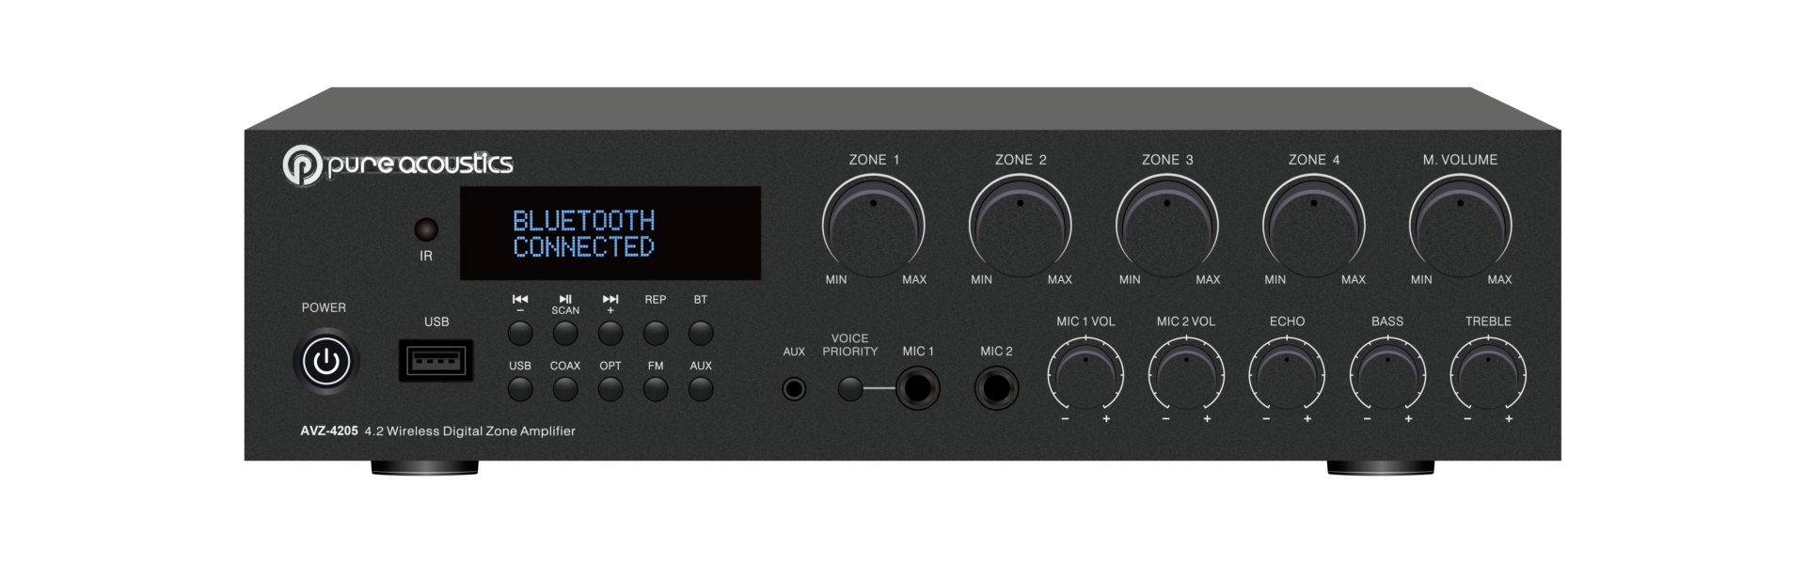Viewport: 1806px width, 564px height.
Task: Click the AVZ-4205 model label
Action: pos(329,431)
